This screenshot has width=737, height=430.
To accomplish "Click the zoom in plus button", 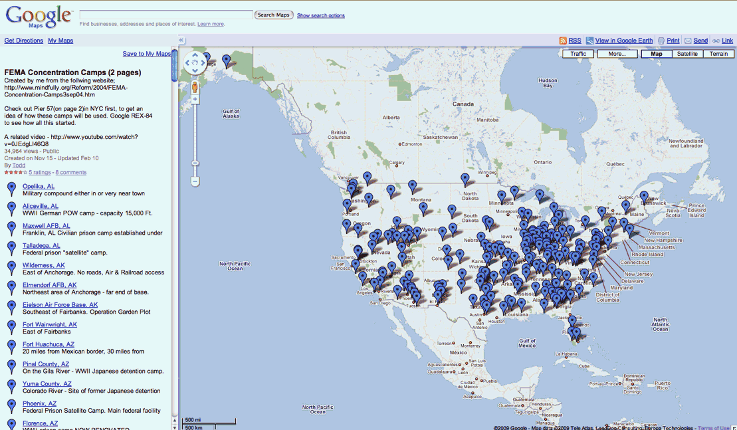I will (195, 99).
